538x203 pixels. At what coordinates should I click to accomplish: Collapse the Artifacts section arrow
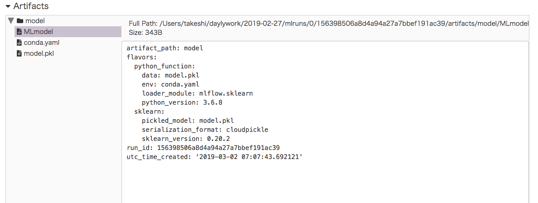(x=7, y=6)
